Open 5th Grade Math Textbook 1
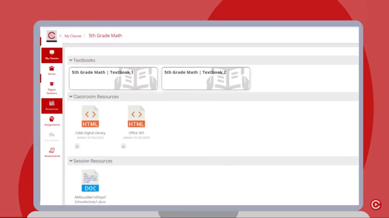 point(113,78)
